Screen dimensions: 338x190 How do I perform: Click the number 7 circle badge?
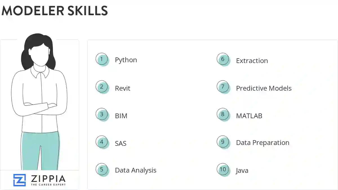click(223, 87)
